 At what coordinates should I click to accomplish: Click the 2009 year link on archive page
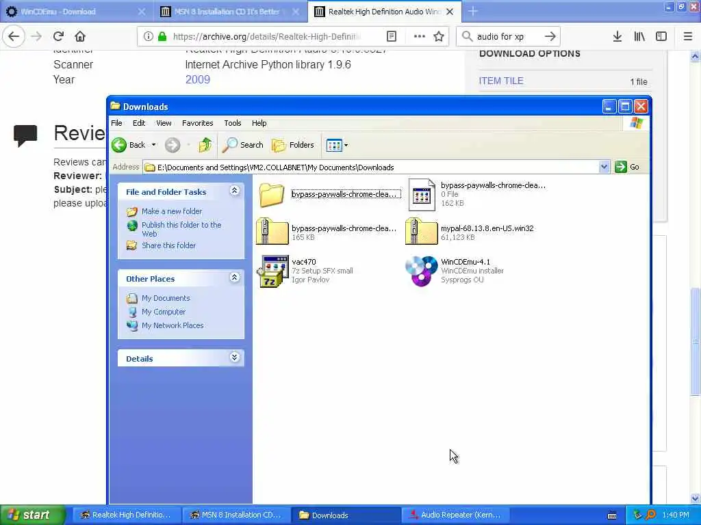click(x=198, y=79)
